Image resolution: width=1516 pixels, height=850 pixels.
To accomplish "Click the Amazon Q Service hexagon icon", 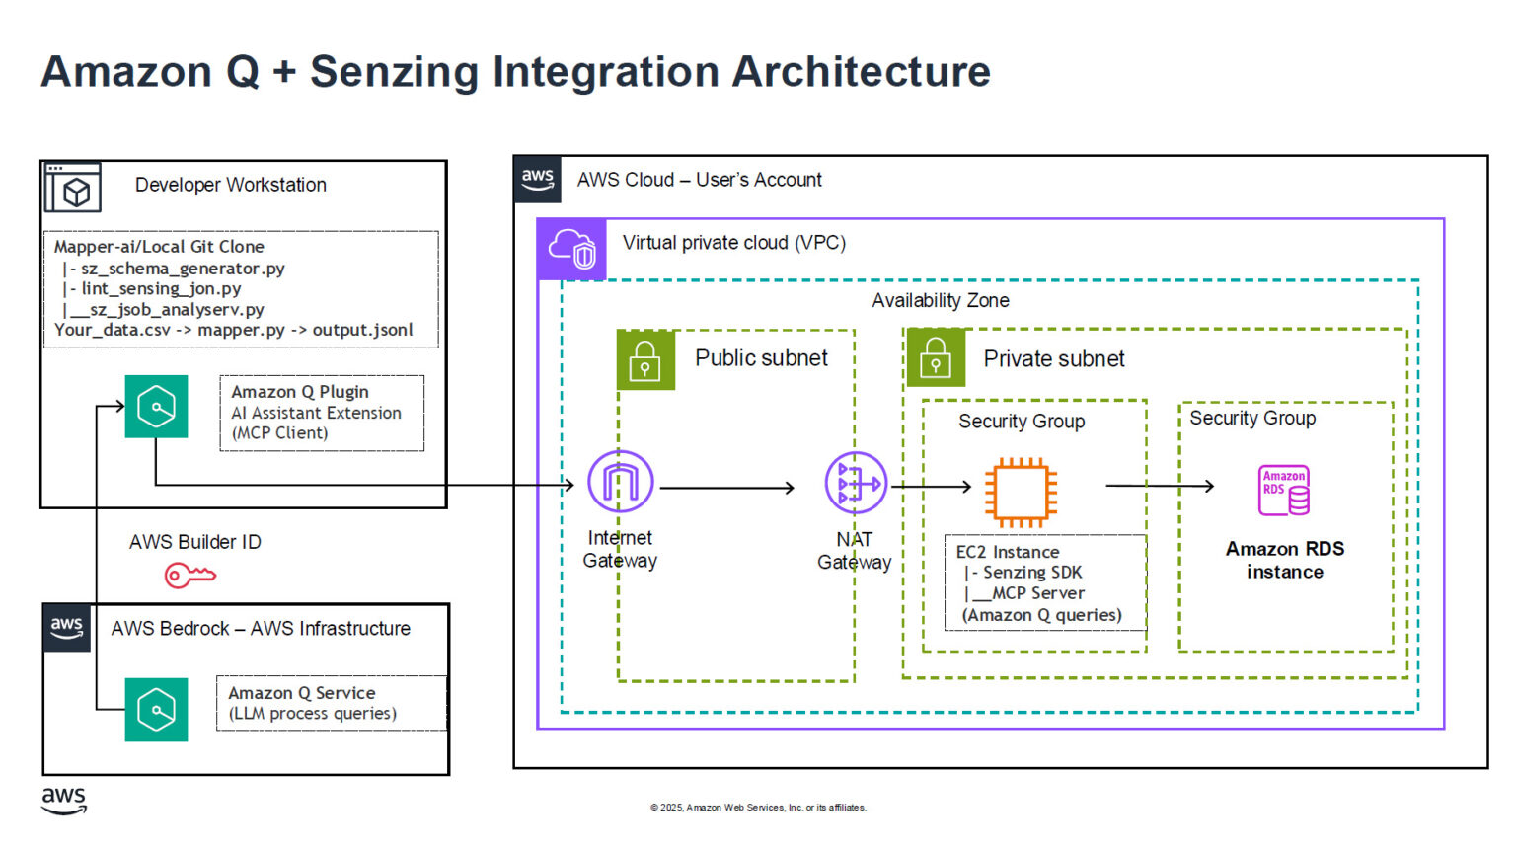I will (x=155, y=710).
